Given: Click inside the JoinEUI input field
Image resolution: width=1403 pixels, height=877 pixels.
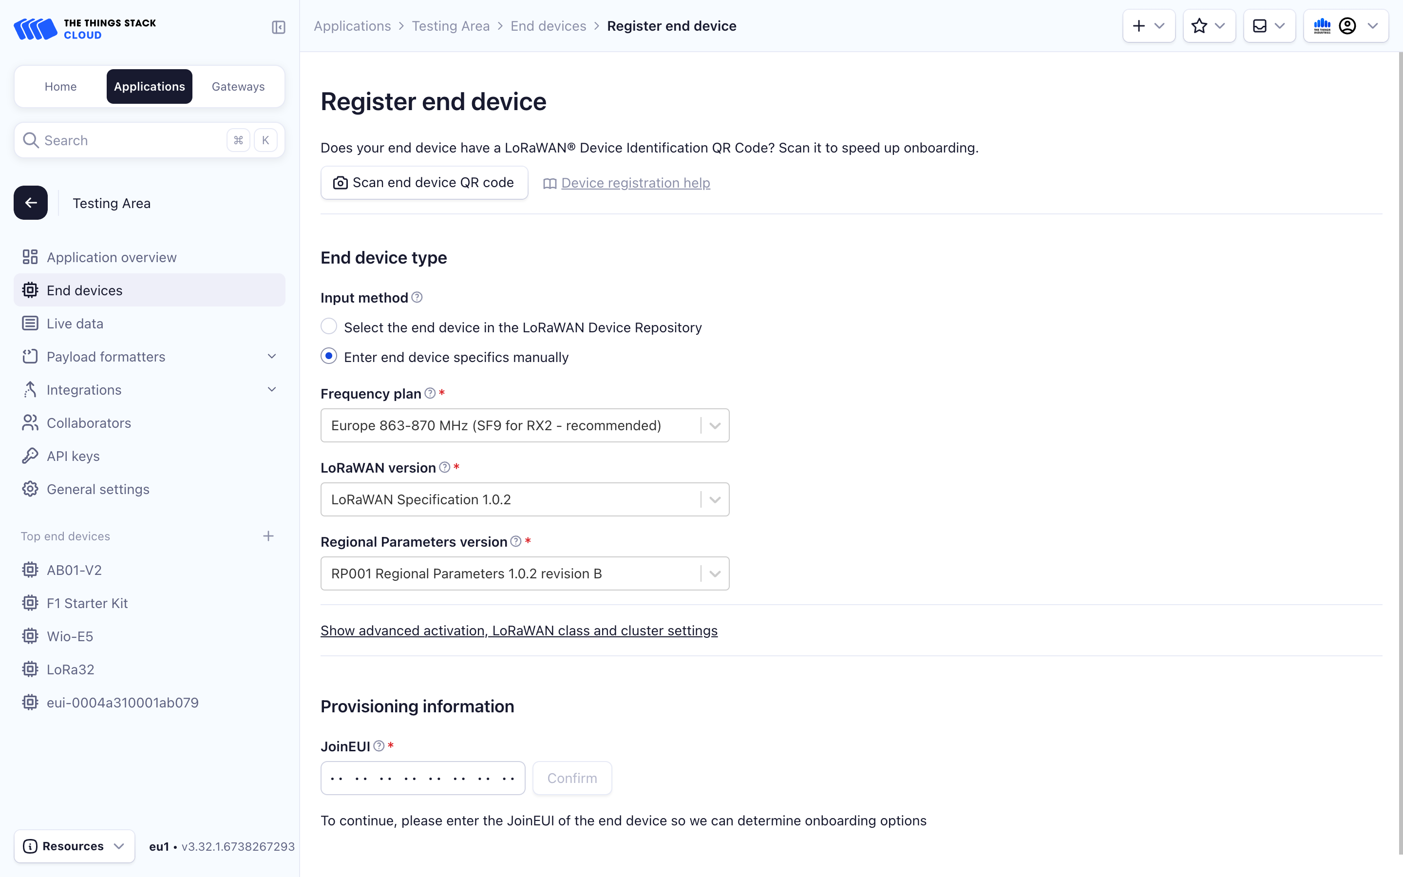Looking at the screenshot, I should pos(423,778).
